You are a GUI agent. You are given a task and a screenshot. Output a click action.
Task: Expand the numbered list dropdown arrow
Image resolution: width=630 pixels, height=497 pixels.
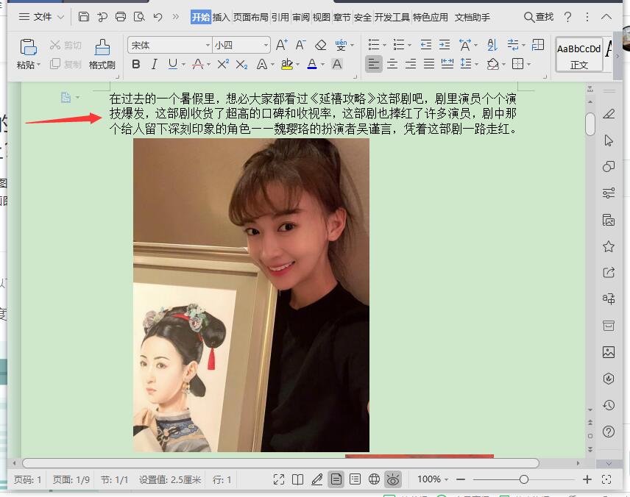click(409, 45)
